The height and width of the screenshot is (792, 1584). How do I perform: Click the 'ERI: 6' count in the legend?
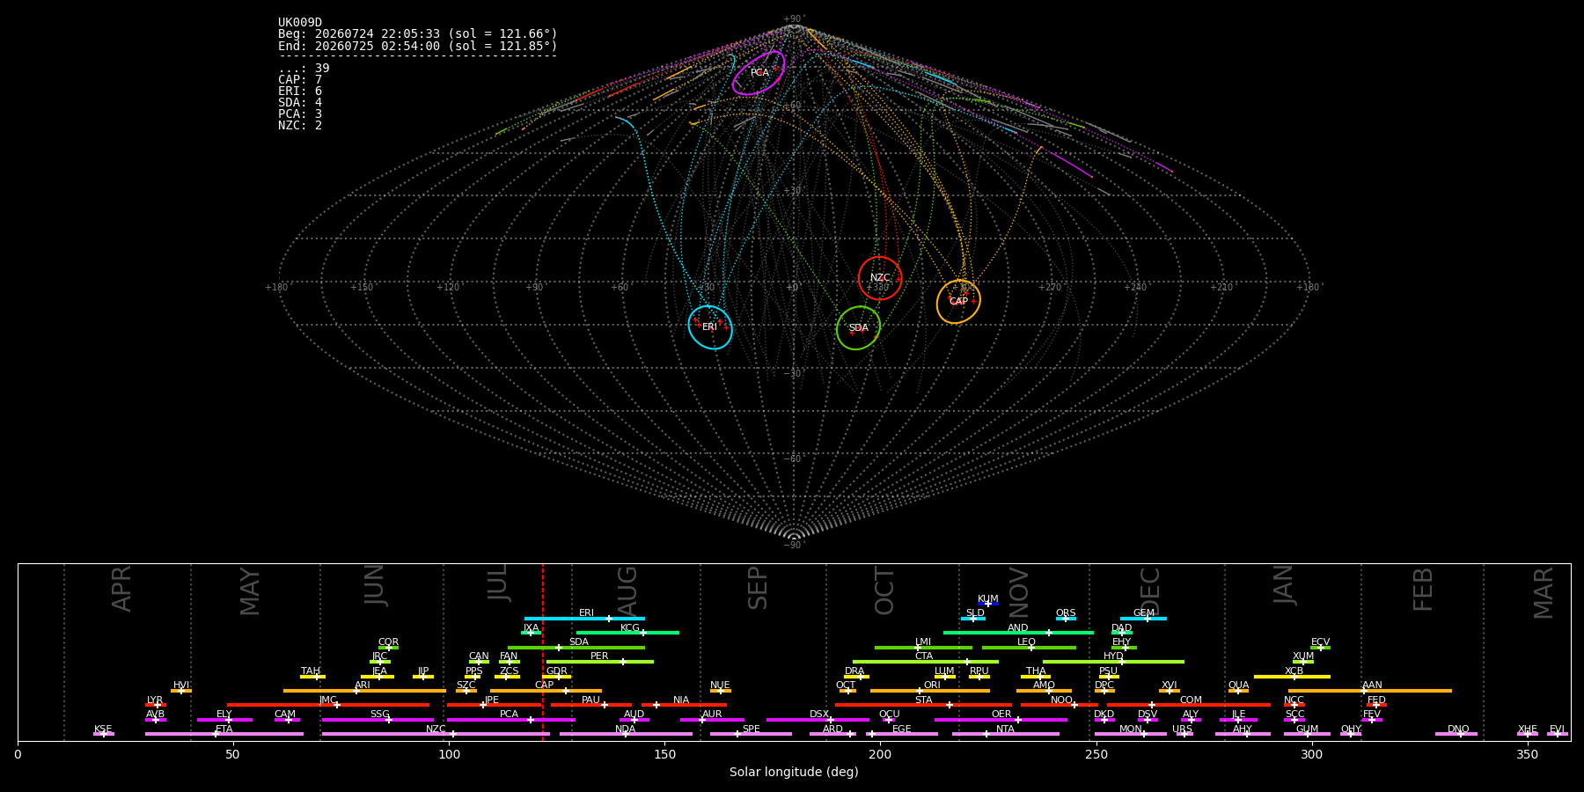(300, 92)
